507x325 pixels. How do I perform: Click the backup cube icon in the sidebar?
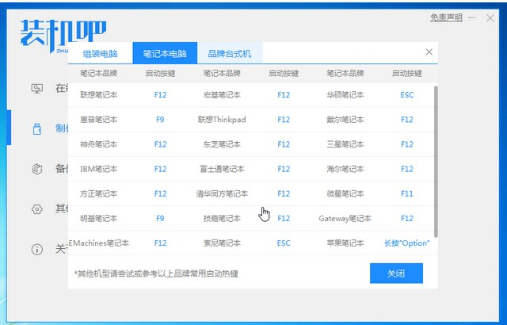click(x=36, y=169)
